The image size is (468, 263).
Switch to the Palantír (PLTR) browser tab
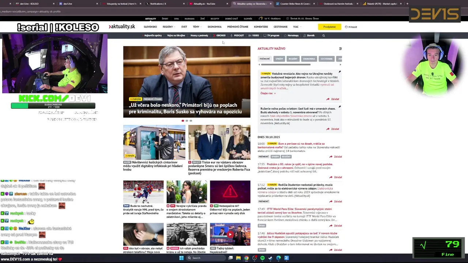[x=382, y=4]
